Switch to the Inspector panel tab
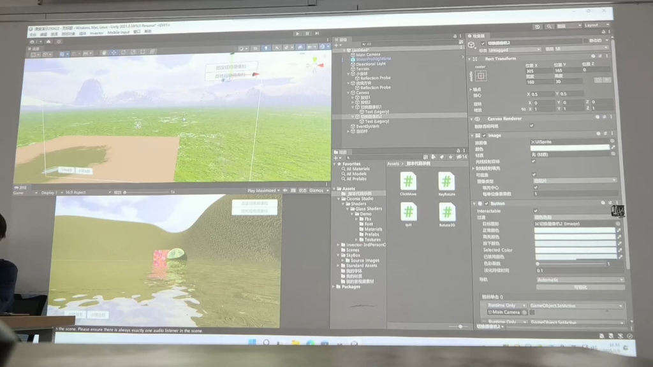This screenshot has height=367, width=653. tap(478, 36)
